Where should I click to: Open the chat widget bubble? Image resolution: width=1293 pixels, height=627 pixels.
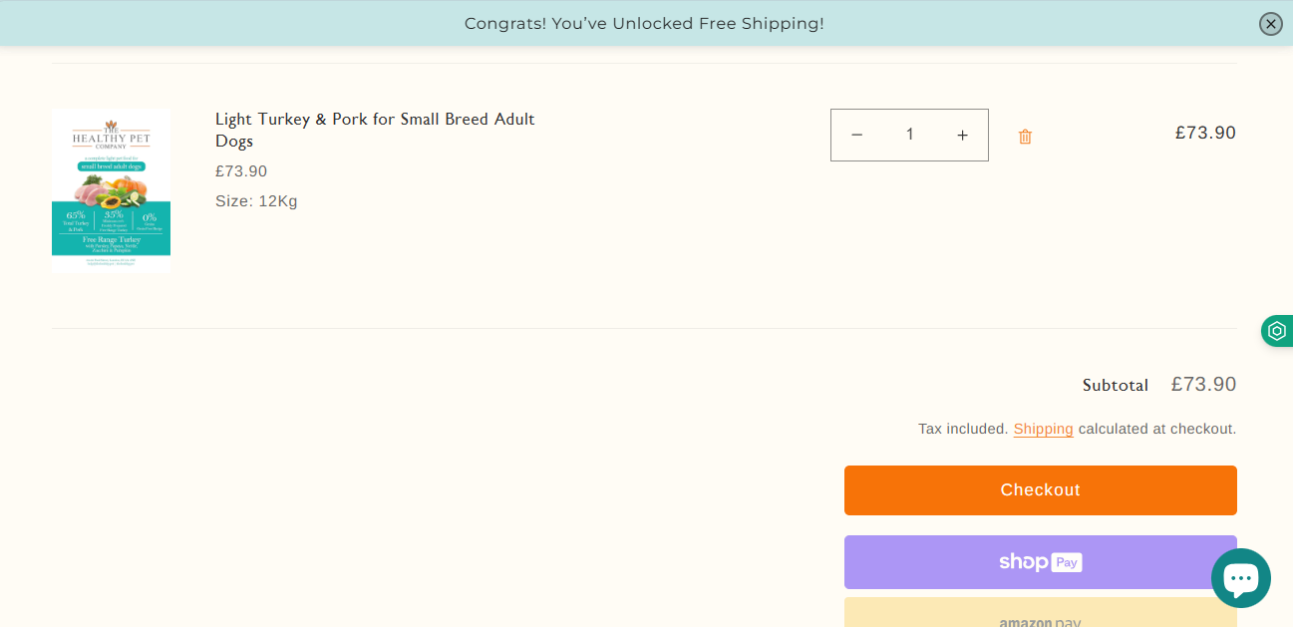pyautogui.click(x=1240, y=577)
